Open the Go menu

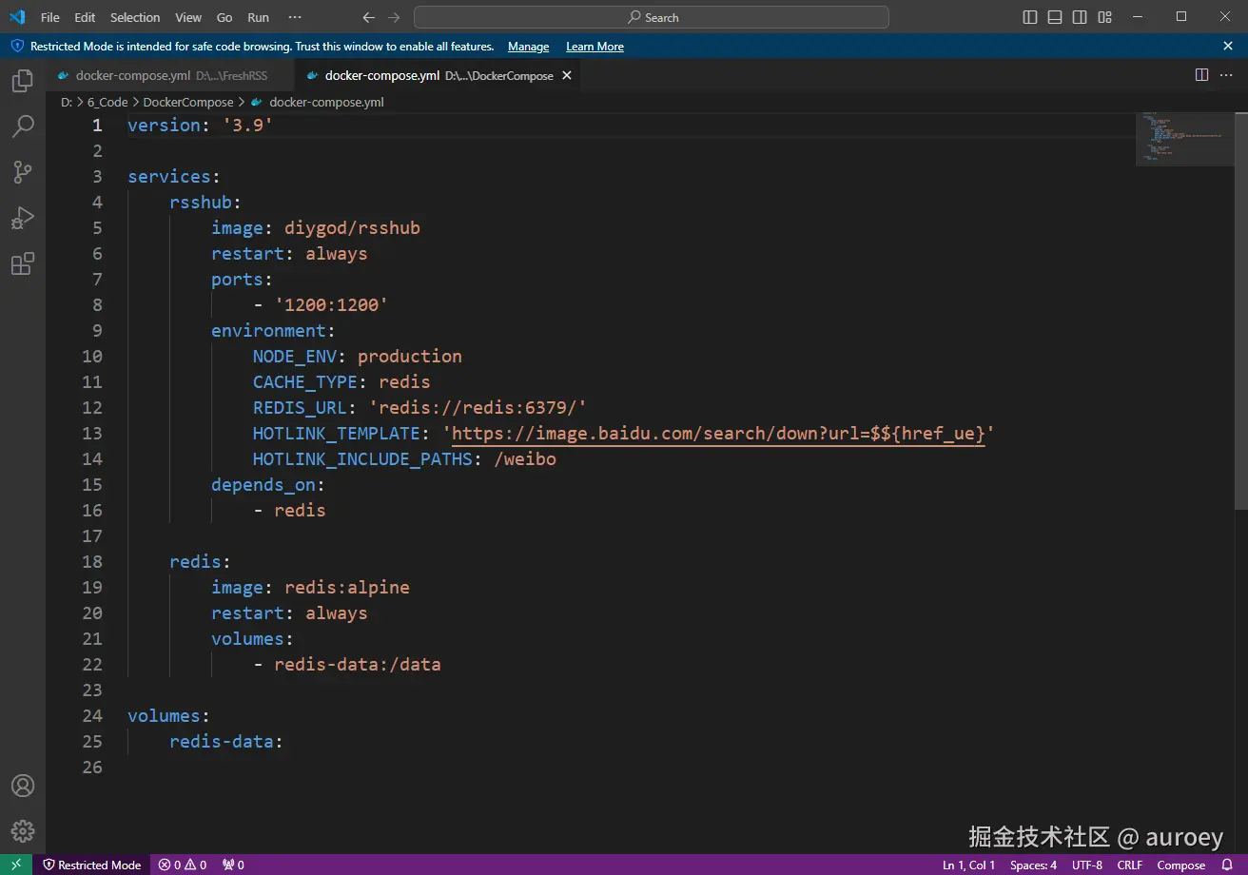(x=224, y=17)
